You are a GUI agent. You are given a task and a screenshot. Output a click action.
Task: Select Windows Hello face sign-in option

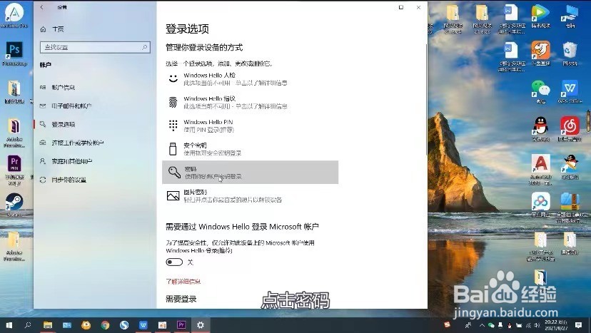(x=250, y=78)
